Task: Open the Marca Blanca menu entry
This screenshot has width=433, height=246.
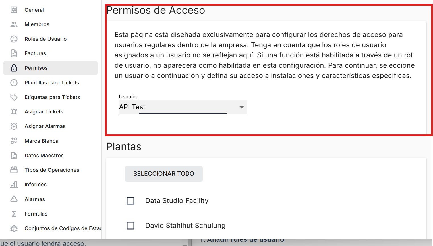Action: (42, 141)
